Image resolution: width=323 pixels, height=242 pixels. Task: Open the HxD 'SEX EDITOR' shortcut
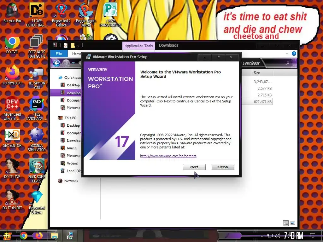(12, 138)
